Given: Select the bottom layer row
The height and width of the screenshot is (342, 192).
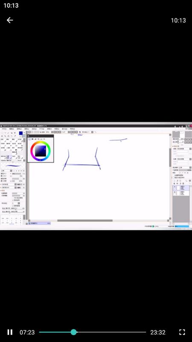Looking at the screenshot, I should [x=181, y=193].
